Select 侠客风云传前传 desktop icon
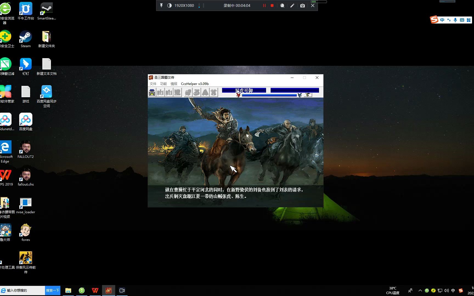This screenshot has width=474, height=296. point(26,263)
